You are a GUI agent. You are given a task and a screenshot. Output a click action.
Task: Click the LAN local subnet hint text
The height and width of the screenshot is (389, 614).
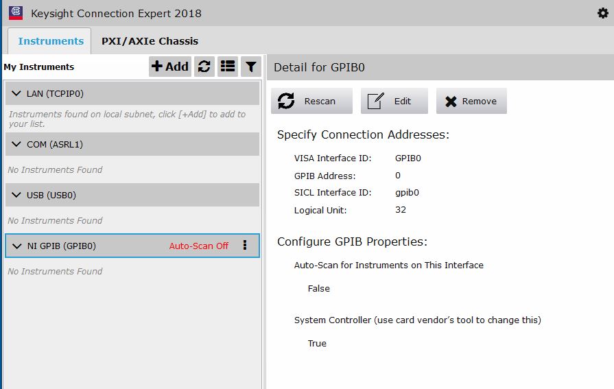128,119
